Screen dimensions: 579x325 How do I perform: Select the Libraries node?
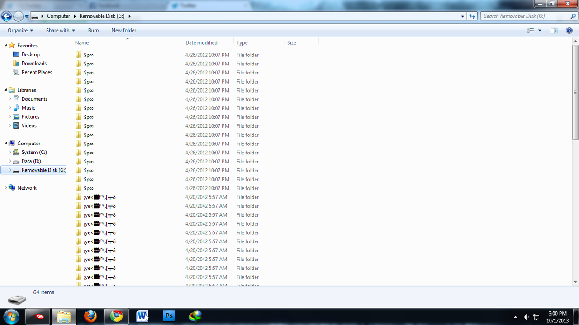[x=27, y=90]
